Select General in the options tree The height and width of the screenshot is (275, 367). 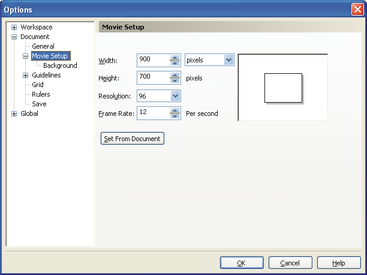click(x=43, y=46)
